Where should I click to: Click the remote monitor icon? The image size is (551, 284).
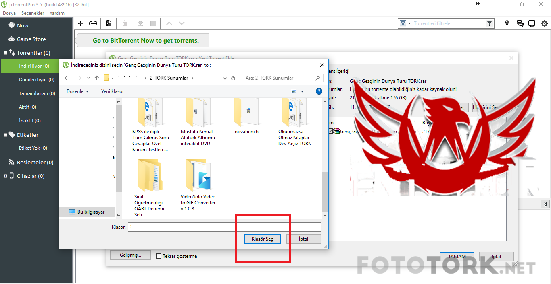click(532, 23)
